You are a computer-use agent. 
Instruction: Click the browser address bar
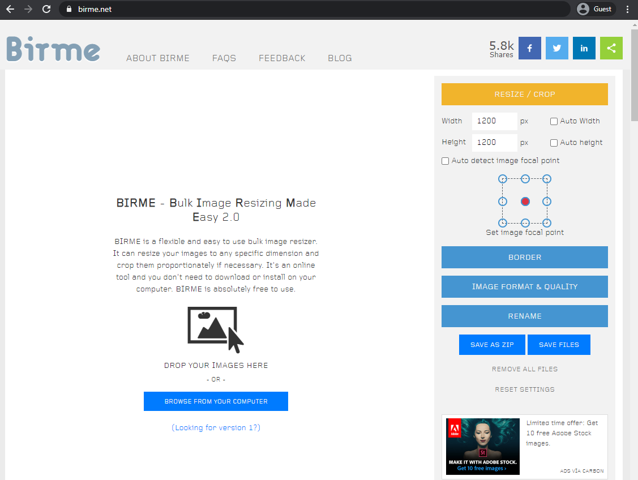(x=314, y=9)
